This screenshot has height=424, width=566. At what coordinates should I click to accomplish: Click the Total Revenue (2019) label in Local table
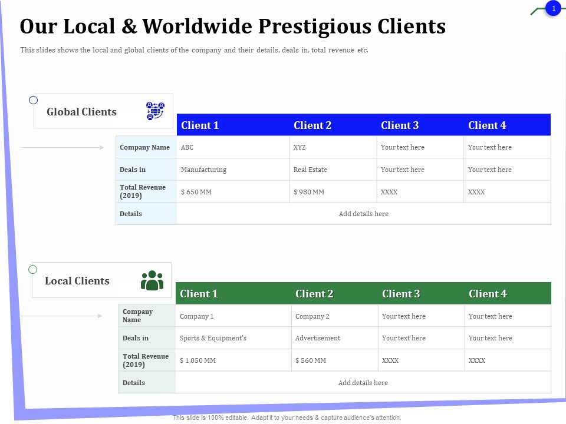pyautogui.click(x=146, y=360)
